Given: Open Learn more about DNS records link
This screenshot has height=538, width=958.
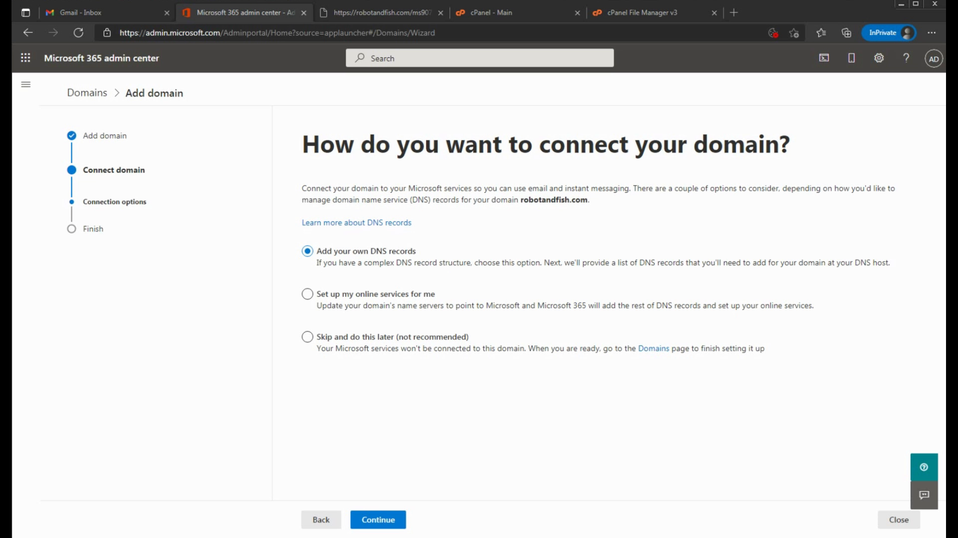Looking at the screenshot, I should [356, 223].
